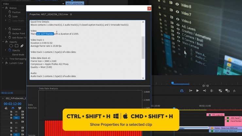Select the Scene - Dave.mov clip
The image size is (242, 136).
tap(226, 128)
